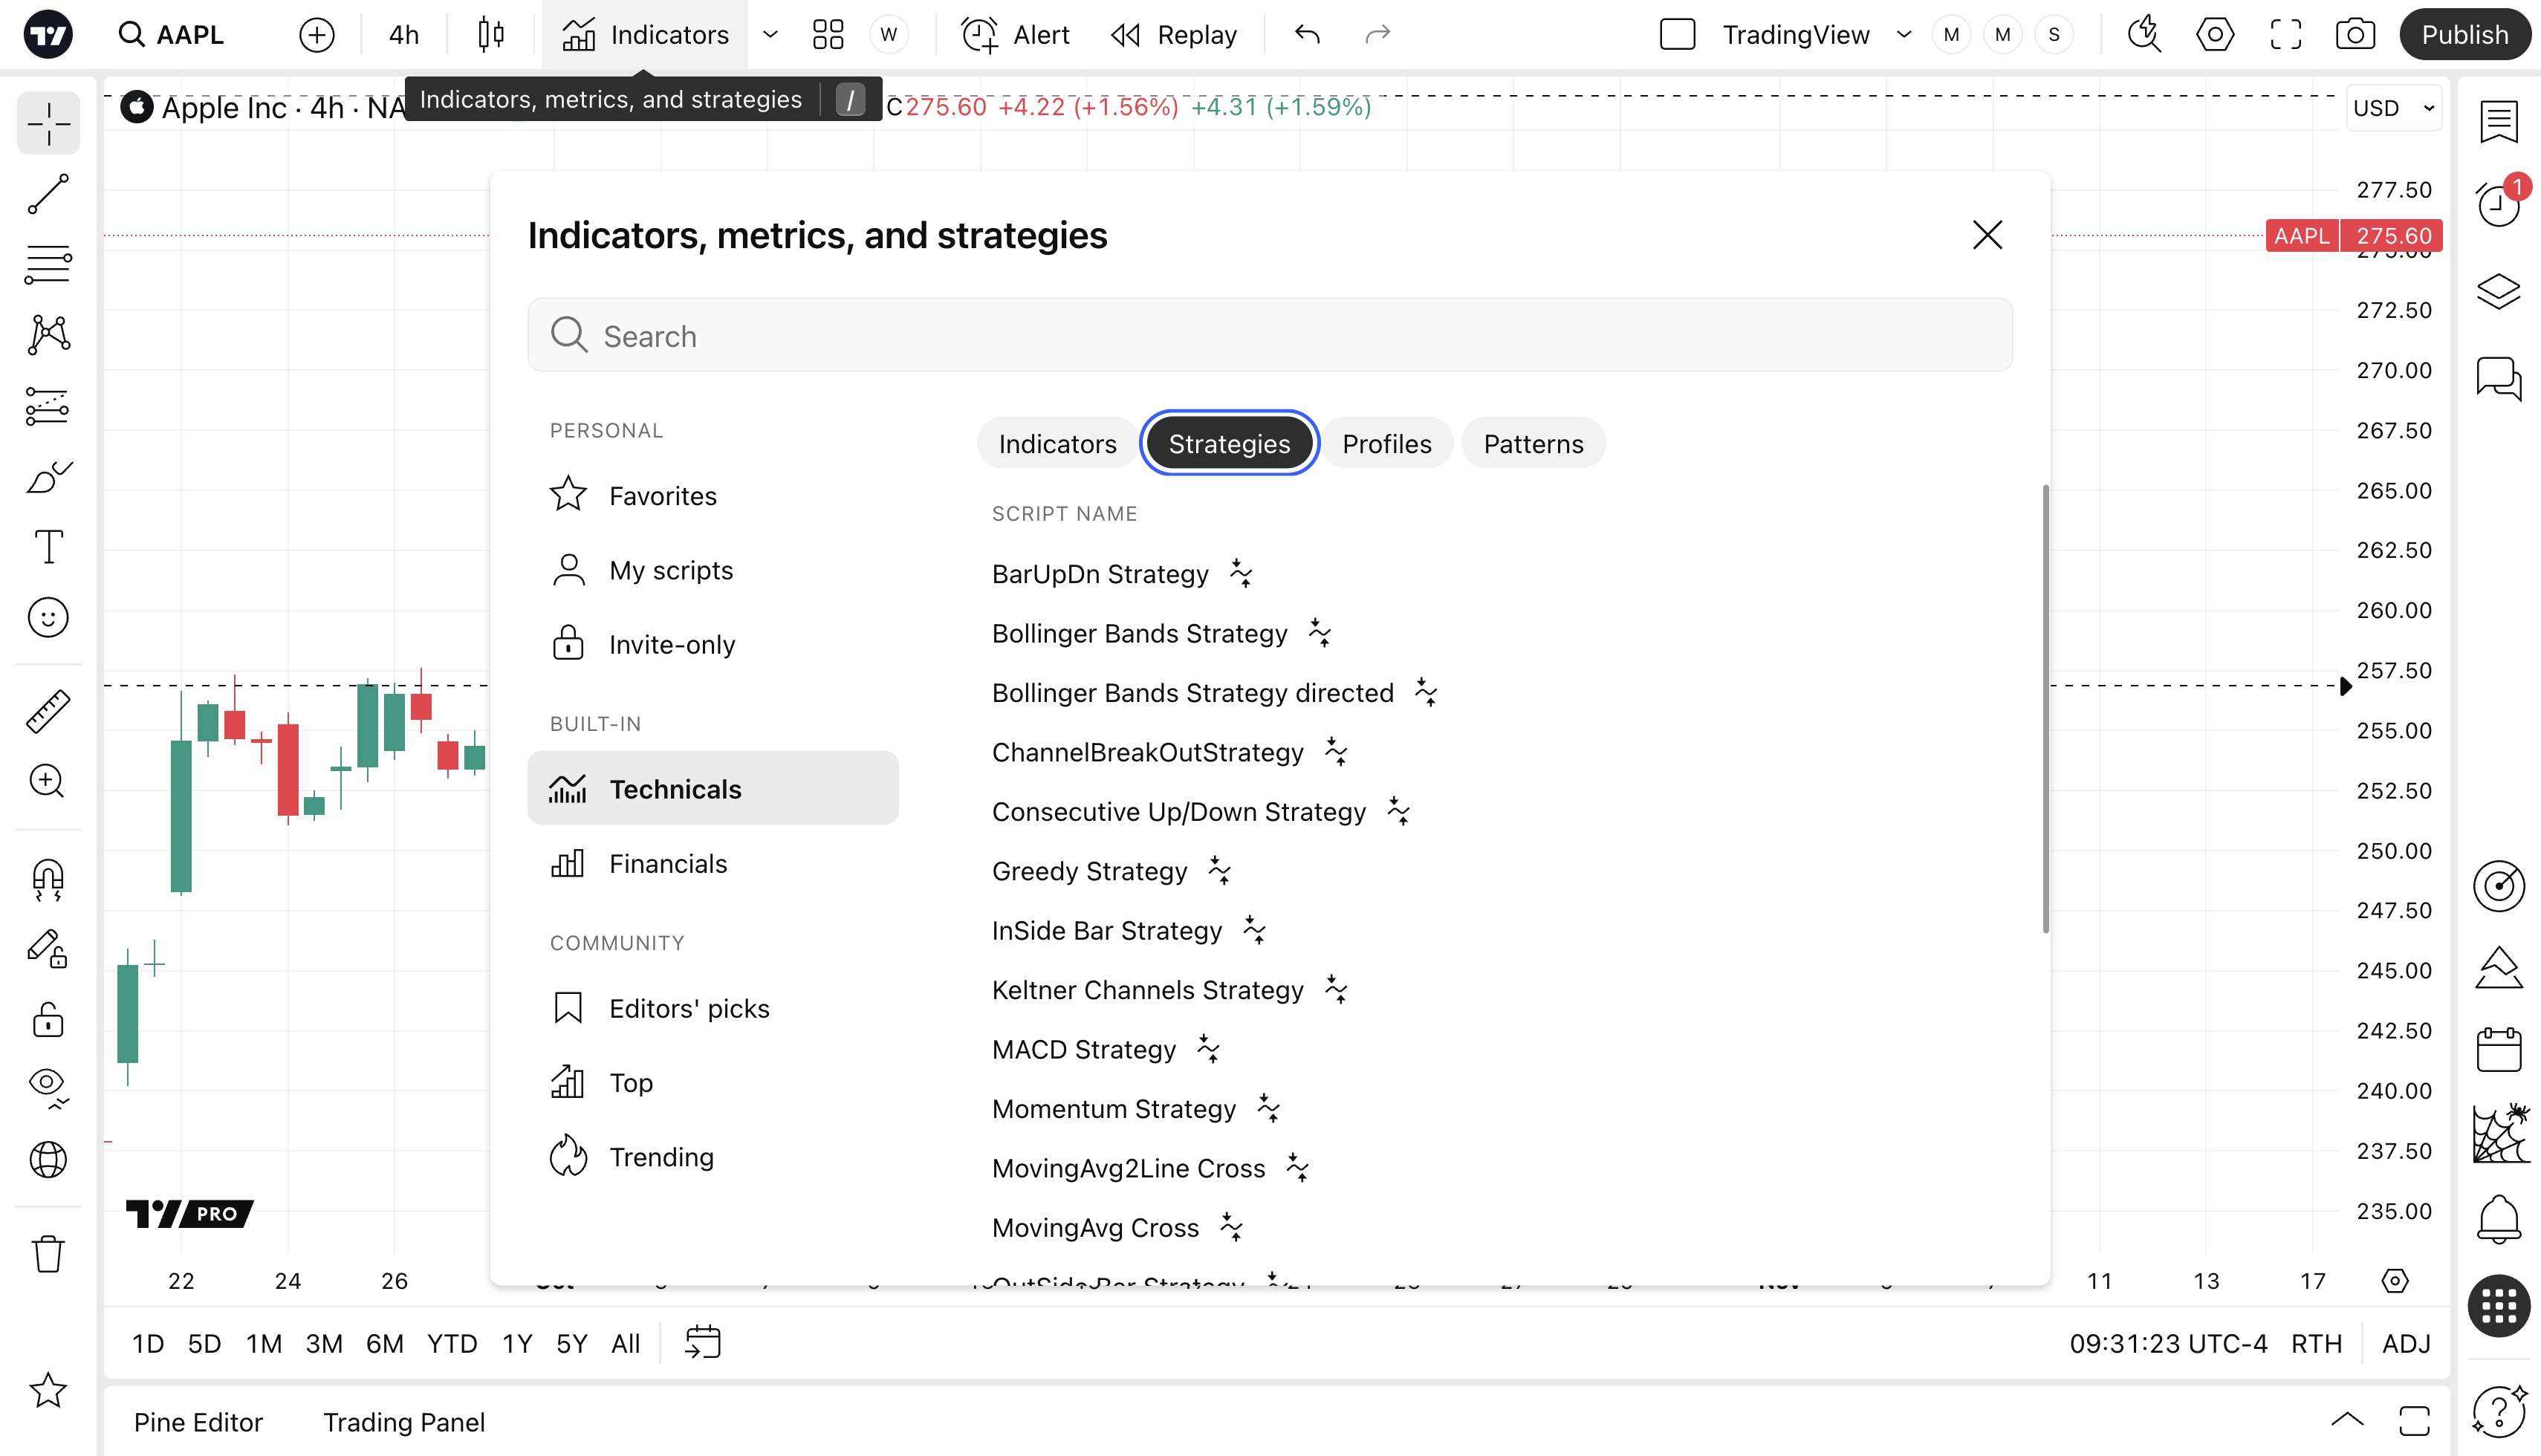Add the MACD Strategy script
The height and width of the screenshot is (1456, 2541).
(x=1083, y=1050)
